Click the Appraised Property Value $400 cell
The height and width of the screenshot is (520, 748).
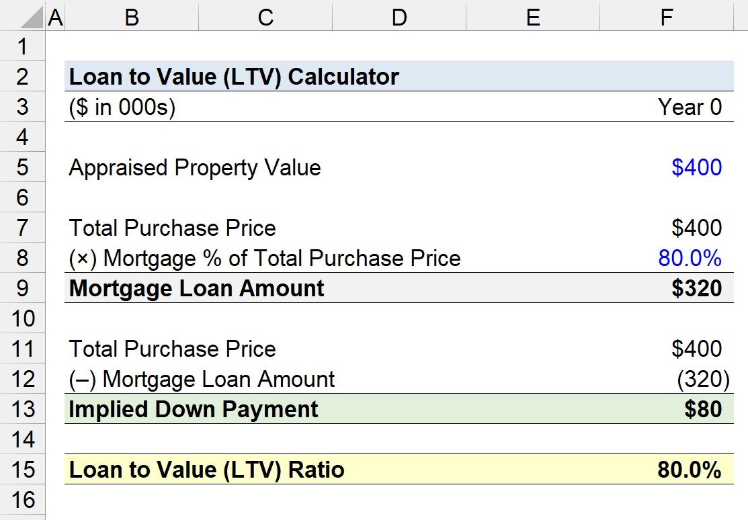(667, 167)
